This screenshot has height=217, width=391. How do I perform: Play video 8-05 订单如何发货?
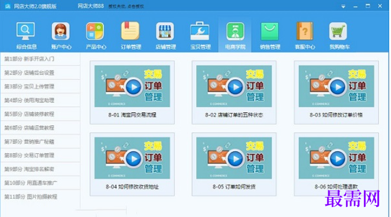pyautogui.click(x=235, y=158)
